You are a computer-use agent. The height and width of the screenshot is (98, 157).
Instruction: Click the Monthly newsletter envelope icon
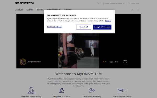[x=122, y=90]
